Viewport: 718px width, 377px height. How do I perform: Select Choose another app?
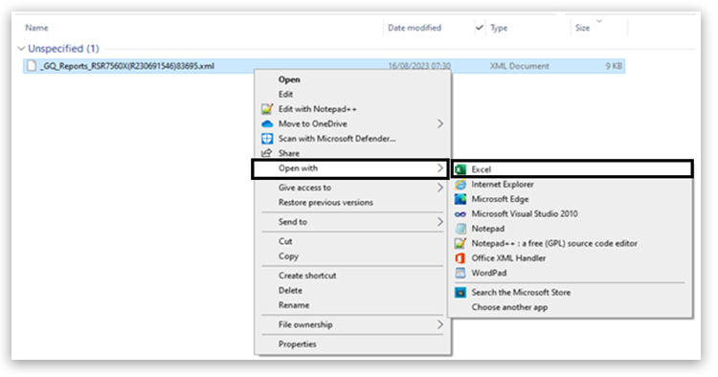[509, 307]
